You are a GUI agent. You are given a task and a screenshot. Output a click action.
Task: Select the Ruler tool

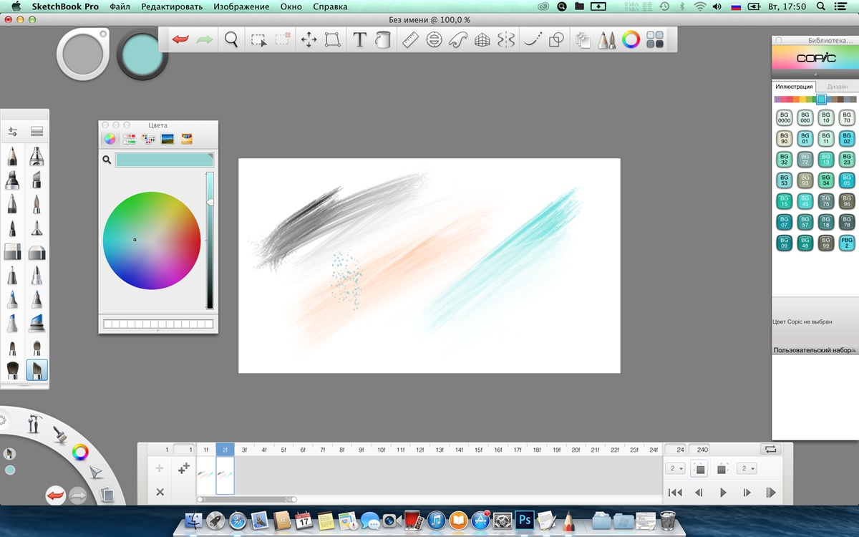410,40
